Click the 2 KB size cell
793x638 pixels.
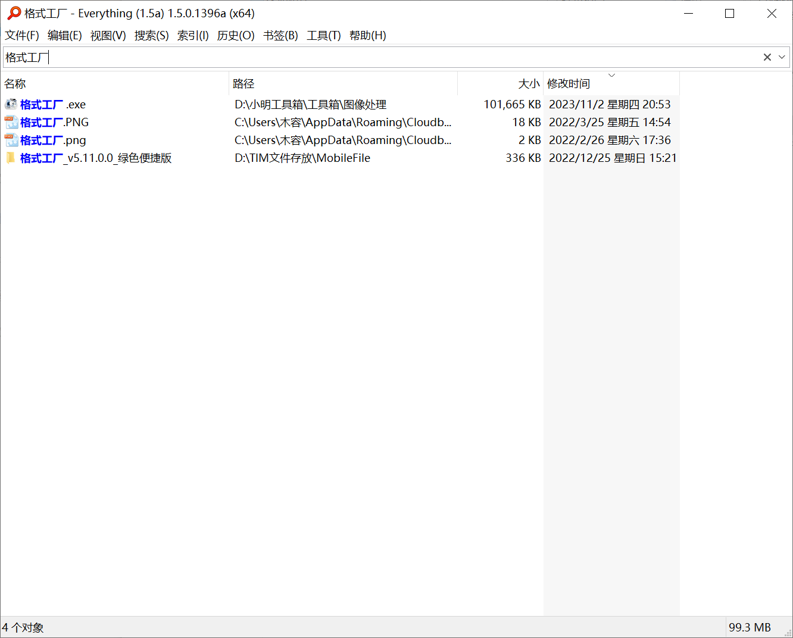(529, 140)
